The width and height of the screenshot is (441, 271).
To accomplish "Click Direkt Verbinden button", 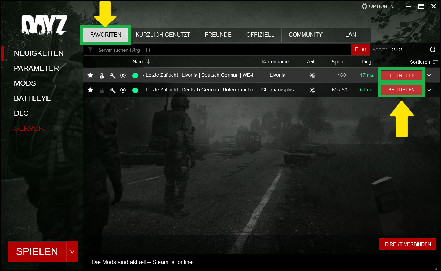I will [408, 244].
